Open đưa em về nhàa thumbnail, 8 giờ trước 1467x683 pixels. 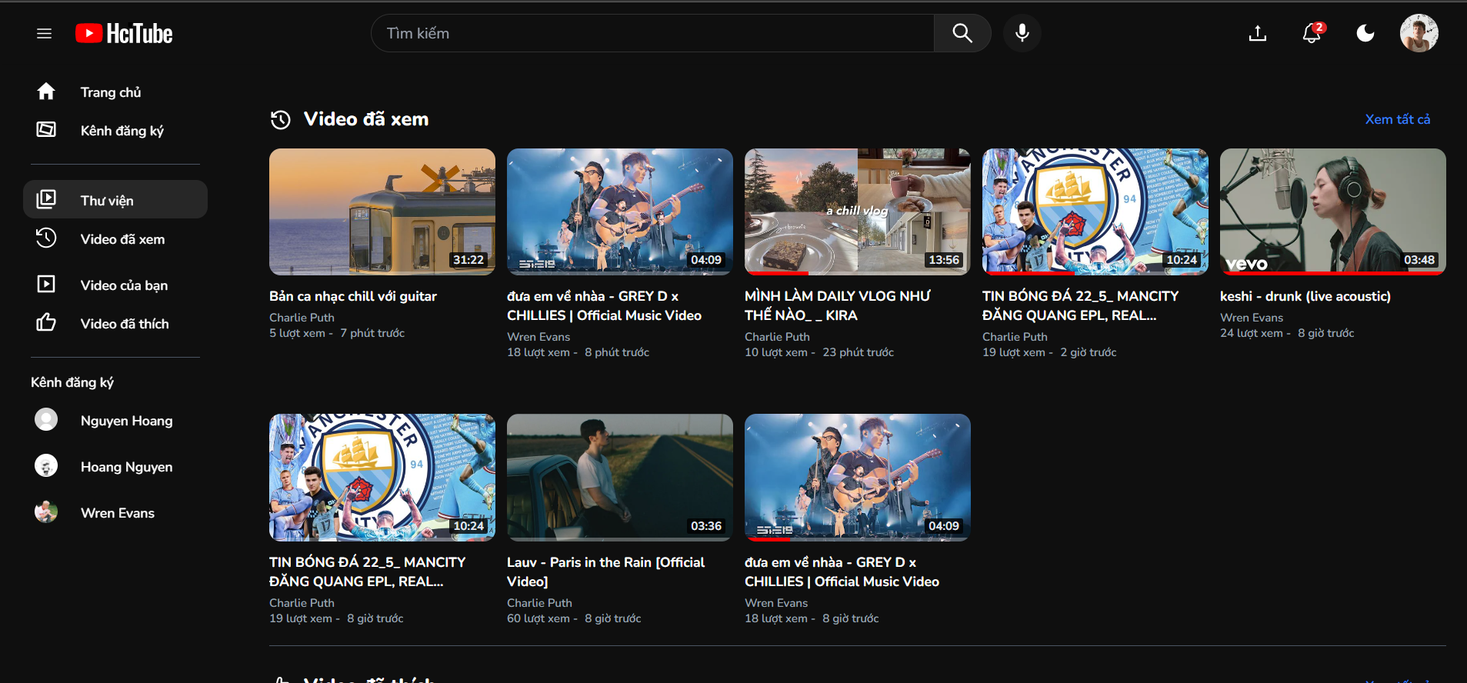[x=858, y=478]
